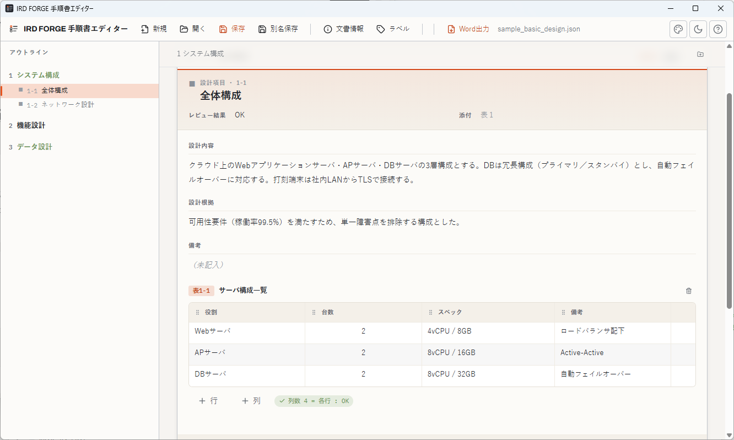Select システム構成 in the outline

[x=38, y=75]
